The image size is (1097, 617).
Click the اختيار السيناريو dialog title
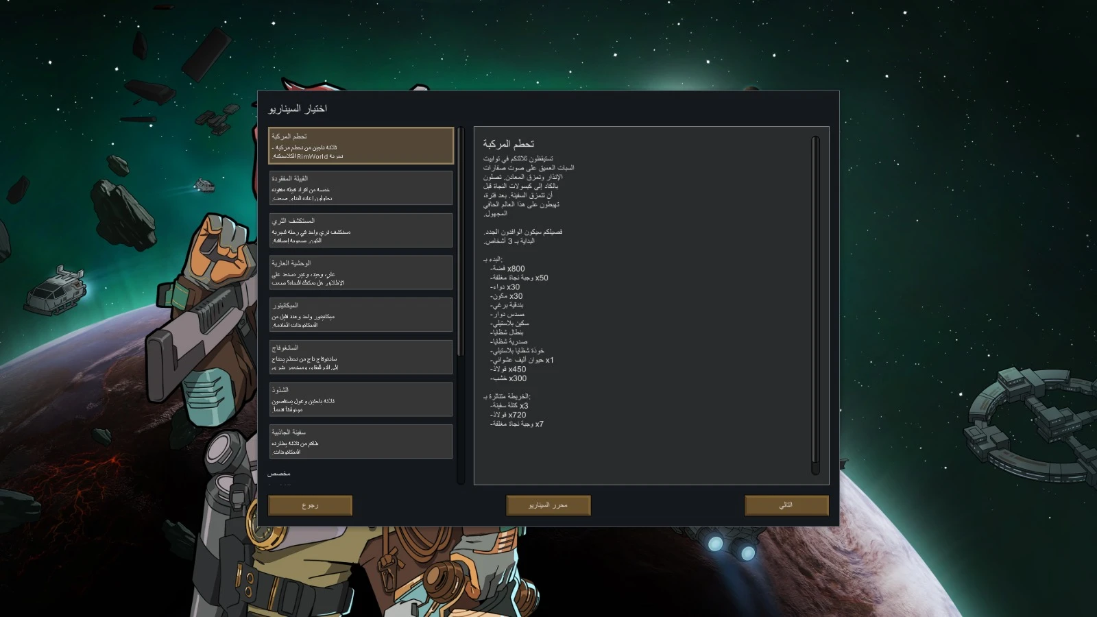click(x=298, y=108)
